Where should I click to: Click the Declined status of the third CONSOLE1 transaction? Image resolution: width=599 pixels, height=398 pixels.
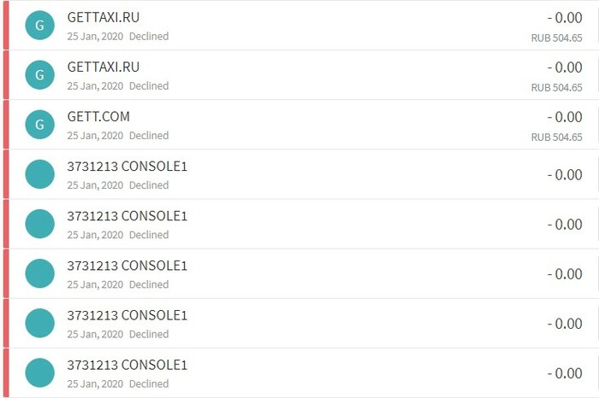click(x=149, y=284)
